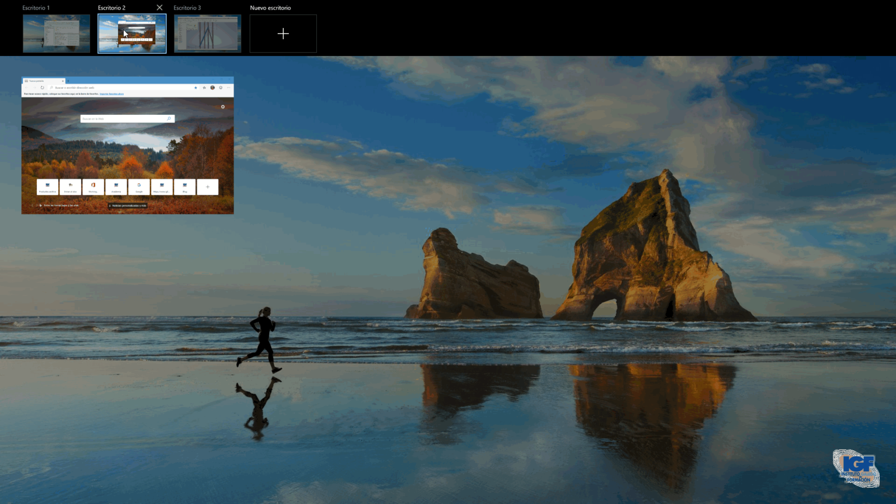Add a desktop with the Nuevo escritorio plus
The width and height of the screenshot is (896, 504).
283,34
